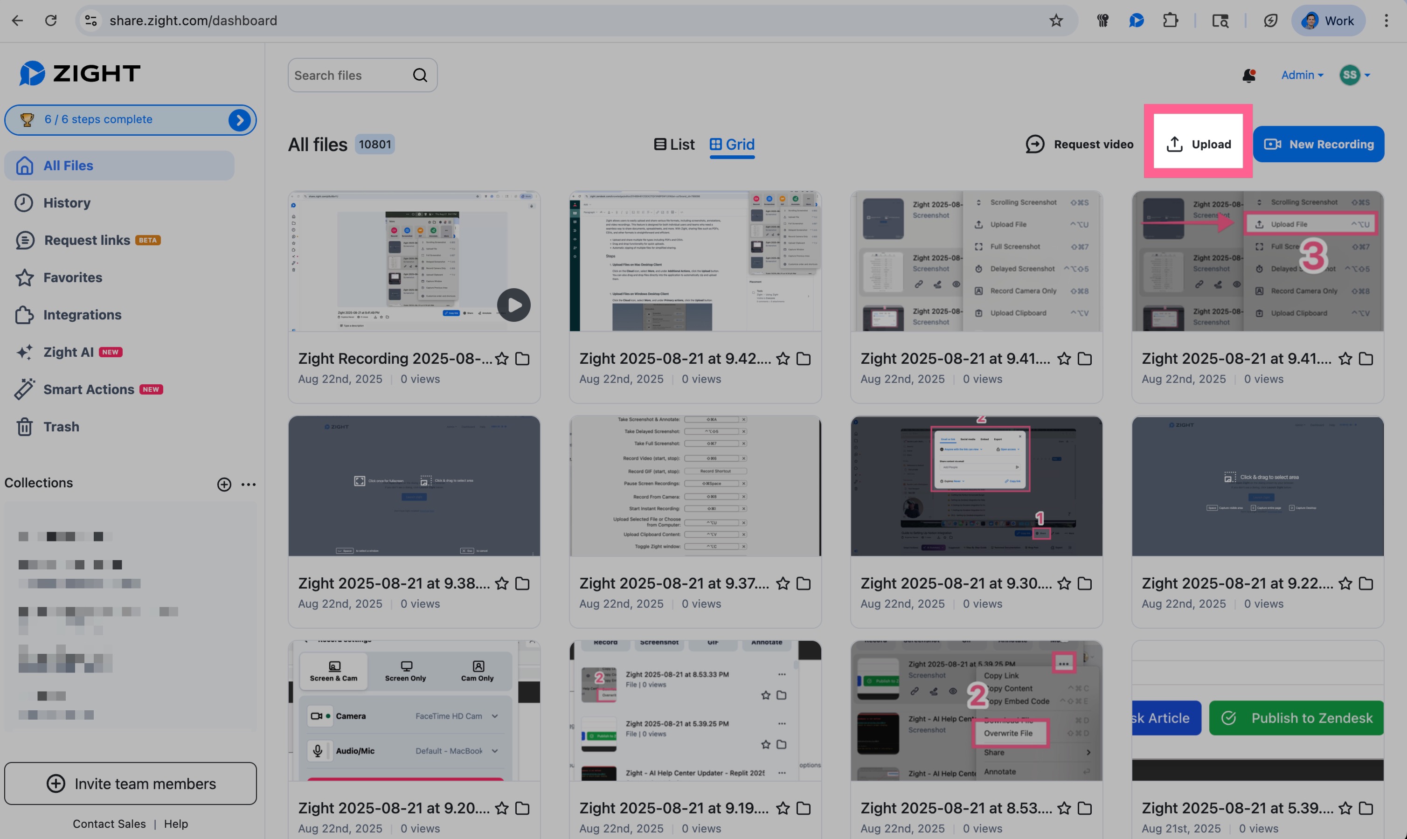Expand the SS profile avatar menu
Viewport: 1407px width, 839px height.
pyautogui.click(x=1354, y=75)
